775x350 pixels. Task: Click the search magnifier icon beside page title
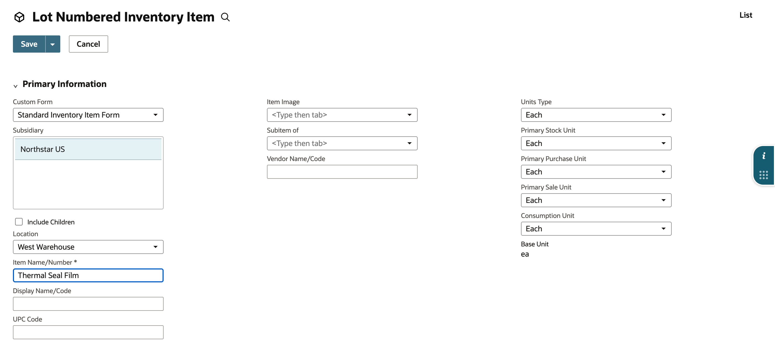point(225,17)
